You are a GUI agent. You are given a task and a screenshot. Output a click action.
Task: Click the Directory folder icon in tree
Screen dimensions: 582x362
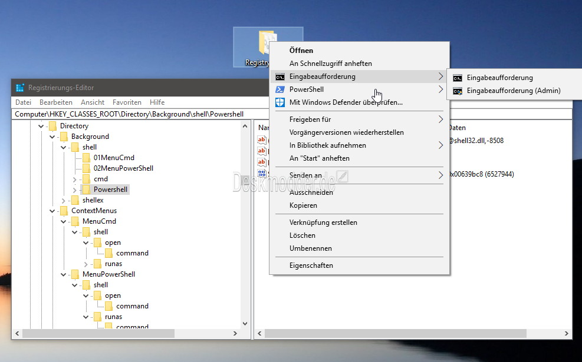coord(52,126)
